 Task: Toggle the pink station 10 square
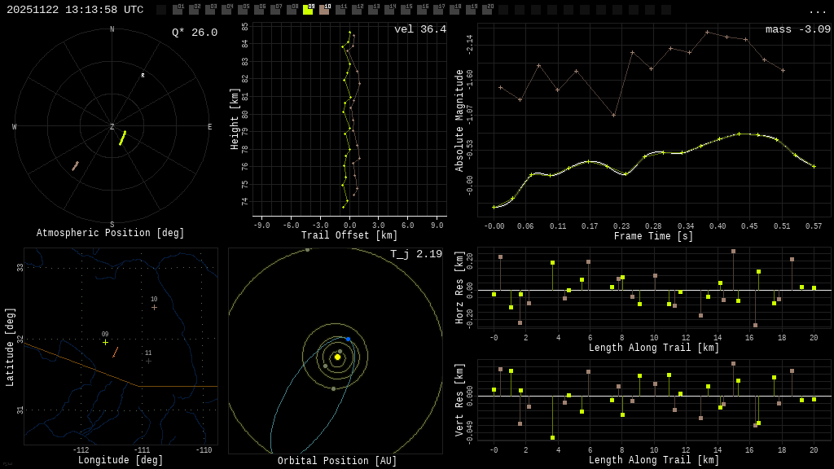324,10
